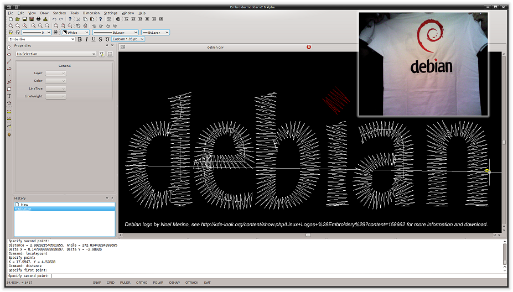Open the File menu
This screenshot has width=513, height=292.
coord(11,13)
